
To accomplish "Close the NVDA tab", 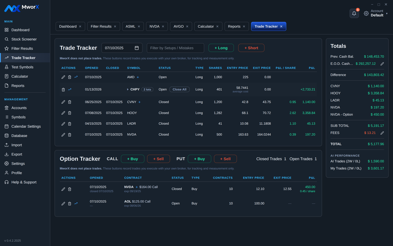I will (x=163, y=26).
